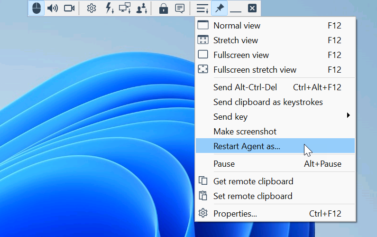Open the chat message icon
The image size is (377, 237).
180,8
